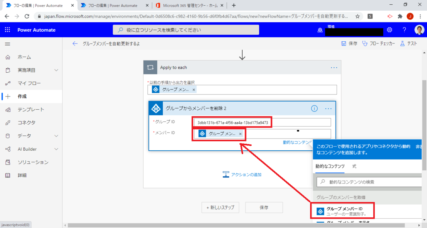The image size is (427, 228).
Task: Click the 動的なコンテンツの検索 search box
Action: coord(369,182)
